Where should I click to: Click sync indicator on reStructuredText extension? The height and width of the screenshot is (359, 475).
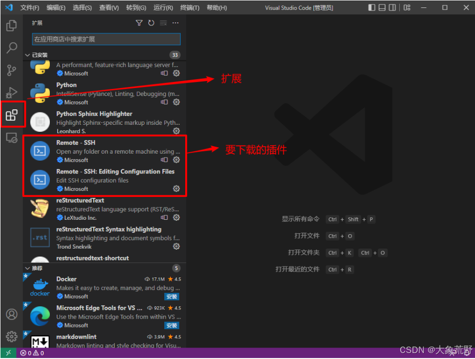(x=164, y=217)
